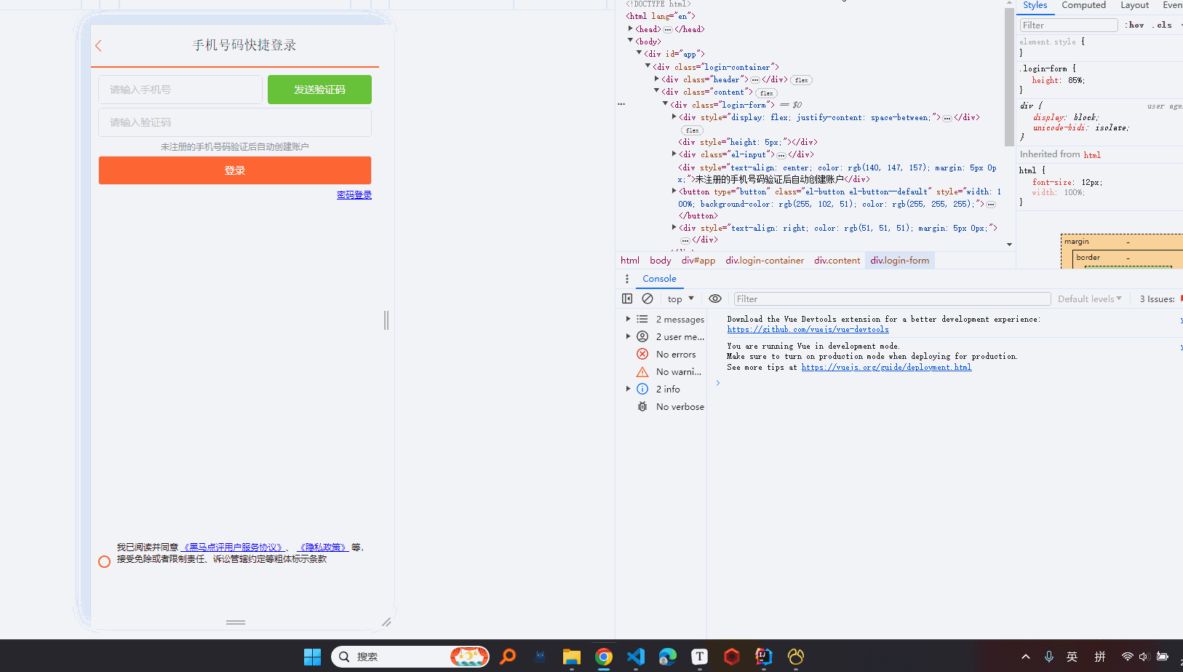Image resolution: width=1183 pixels, height=672 pixels.
Task: Collapse the div class content node
Action: 657,91
